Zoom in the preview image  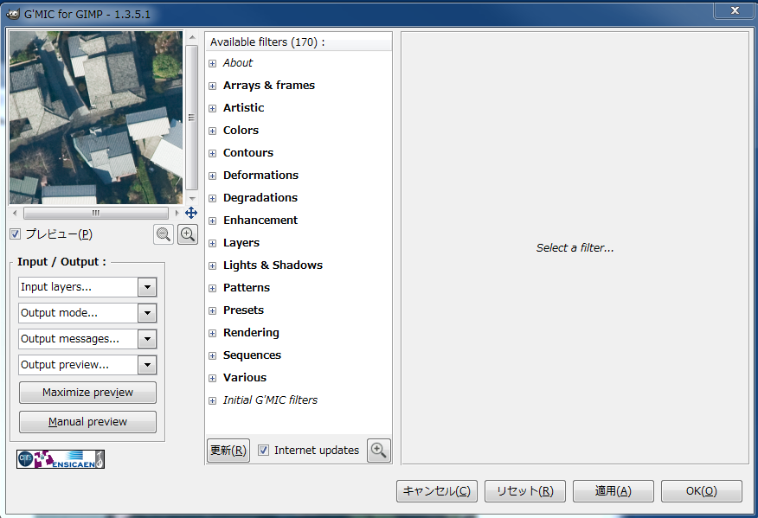click(x=188, y=234)
